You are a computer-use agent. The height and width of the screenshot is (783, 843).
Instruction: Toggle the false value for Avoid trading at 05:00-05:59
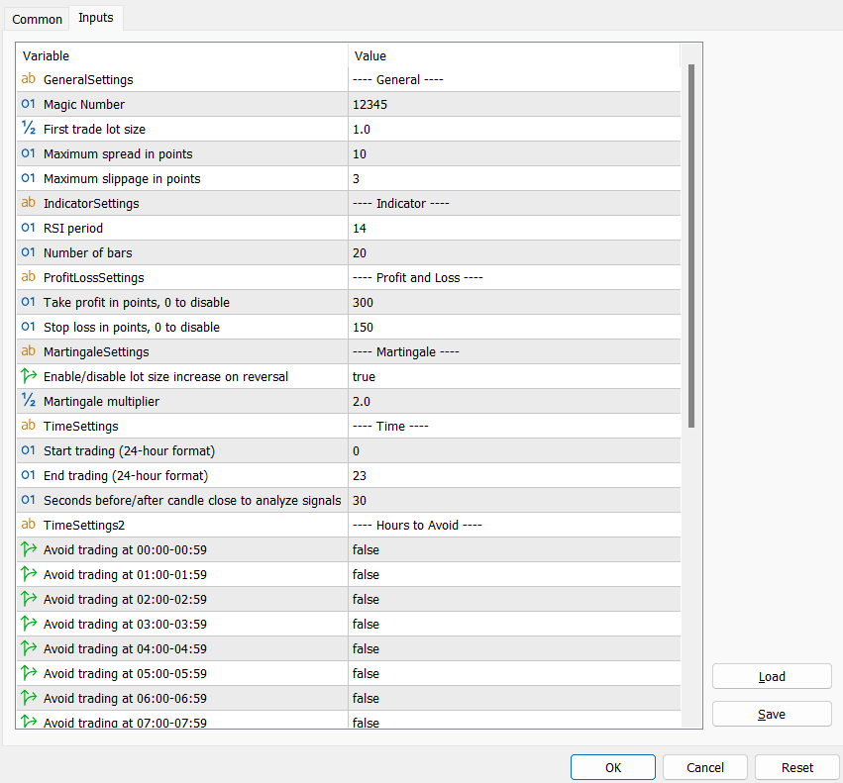(x=514, y=673)
